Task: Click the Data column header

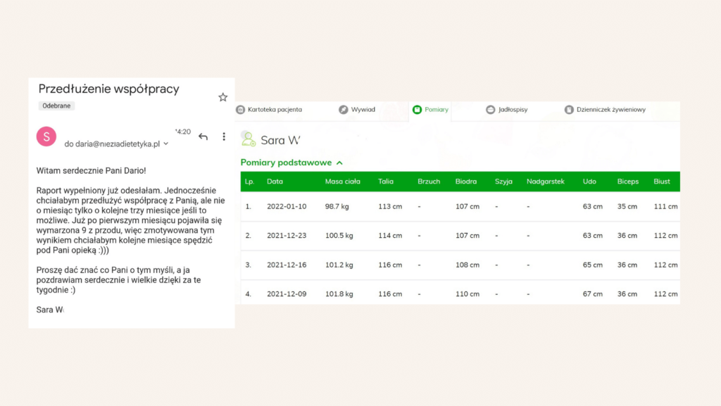Action: point(274,182)
